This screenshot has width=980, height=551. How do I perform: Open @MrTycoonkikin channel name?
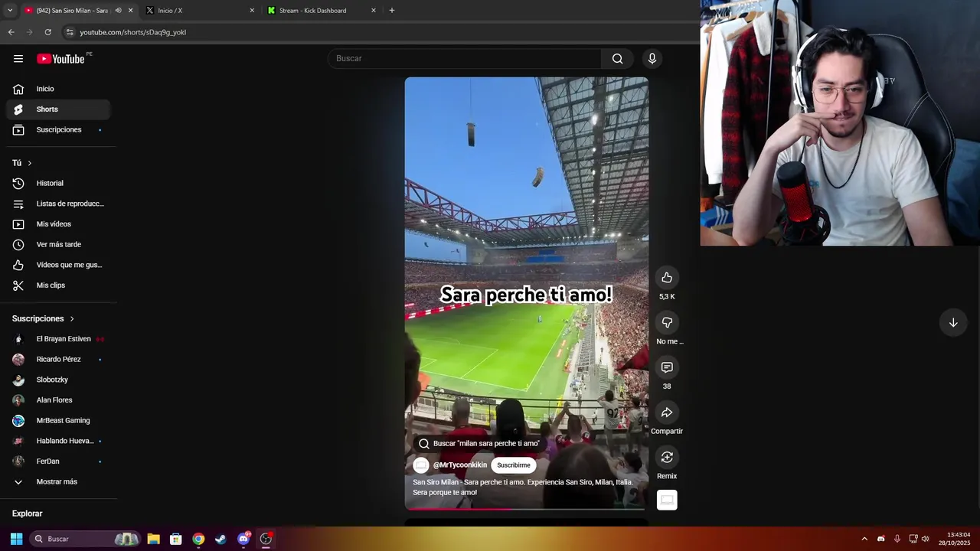[460, 465]
